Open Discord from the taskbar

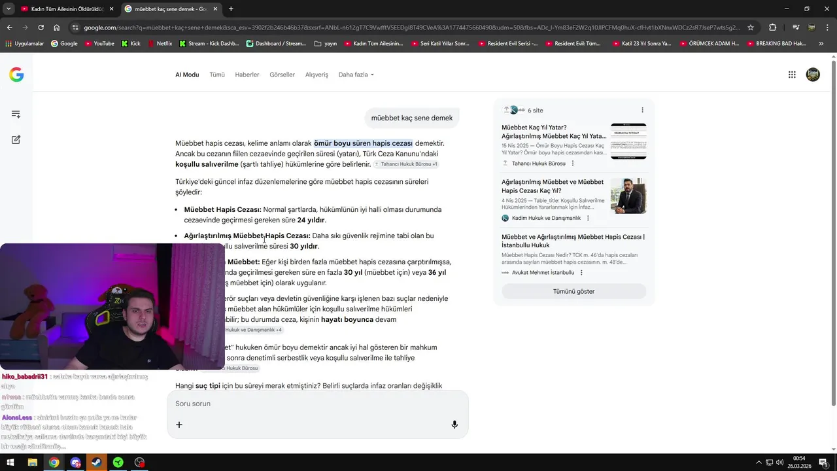[x=75, y=462]
